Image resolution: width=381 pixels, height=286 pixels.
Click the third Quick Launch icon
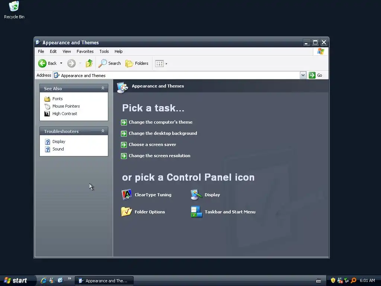click(x=60, y=280)
